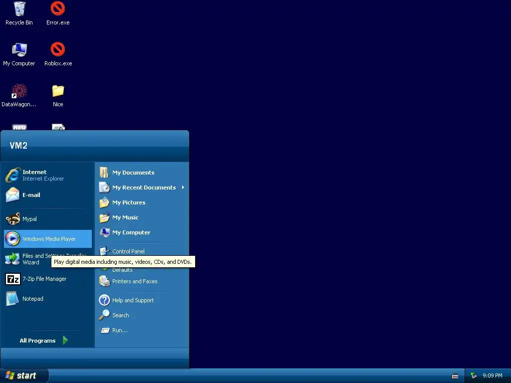Select the DataWagon shortcut icon
The image size is (511, 383).
[x=19, y=95]
